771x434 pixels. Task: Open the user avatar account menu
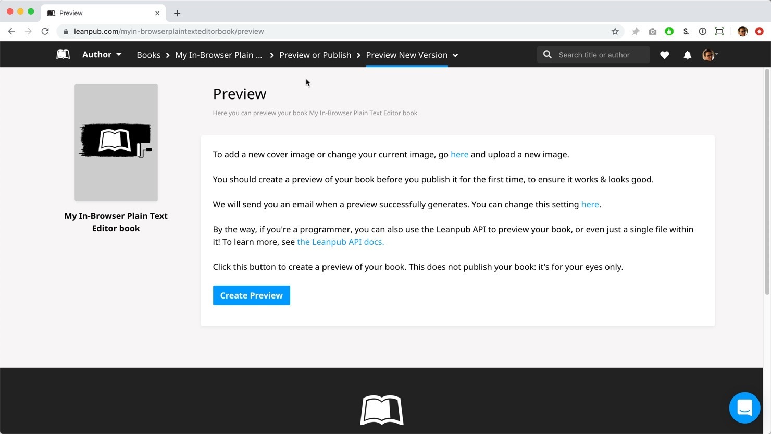coord(710,55)
